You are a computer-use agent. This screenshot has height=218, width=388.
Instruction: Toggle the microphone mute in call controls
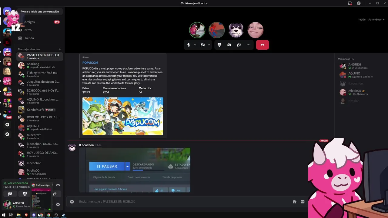coord(189,45)
